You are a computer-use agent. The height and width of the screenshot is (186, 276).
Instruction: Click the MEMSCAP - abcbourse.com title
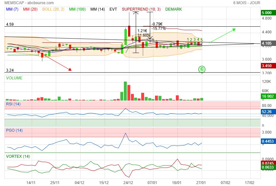(29, 3)
